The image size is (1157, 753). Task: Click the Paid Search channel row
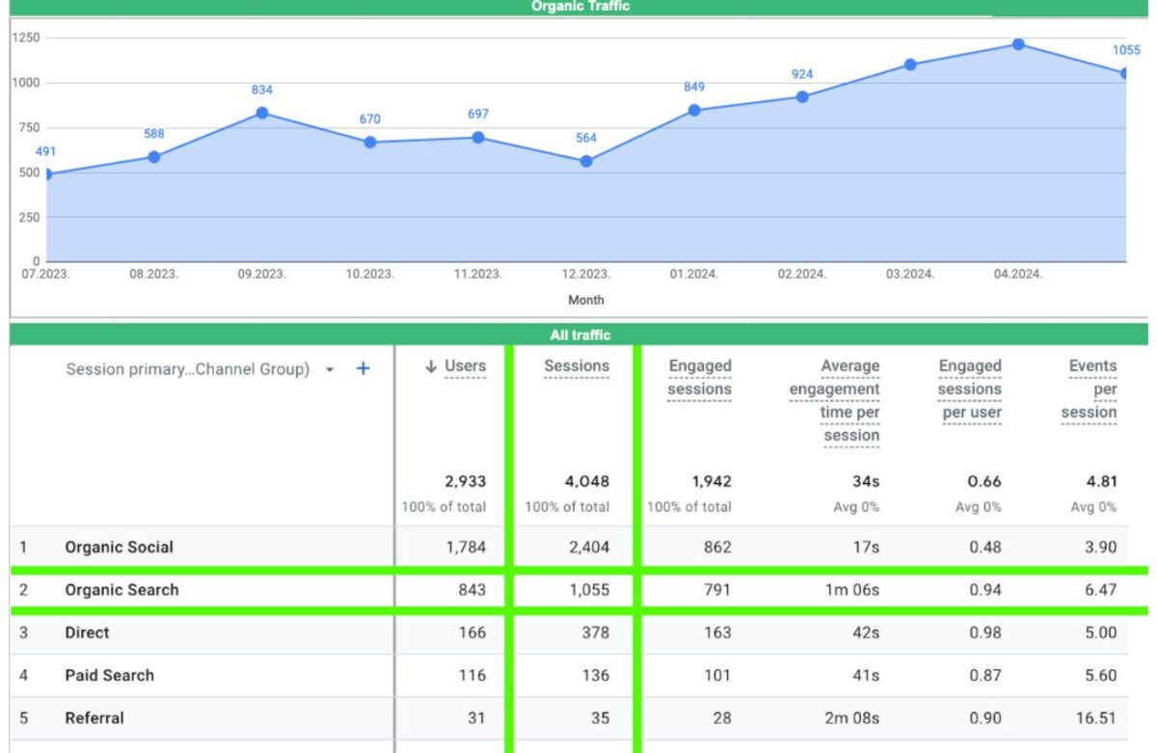(x=109, y=675)
